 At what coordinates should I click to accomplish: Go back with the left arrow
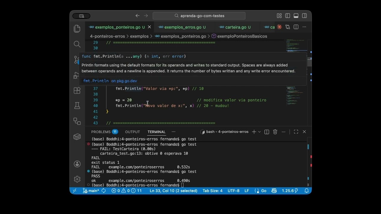coord(138,16)
